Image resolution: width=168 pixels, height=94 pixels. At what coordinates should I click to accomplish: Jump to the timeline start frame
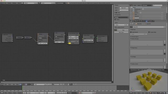tap(57, 93)
